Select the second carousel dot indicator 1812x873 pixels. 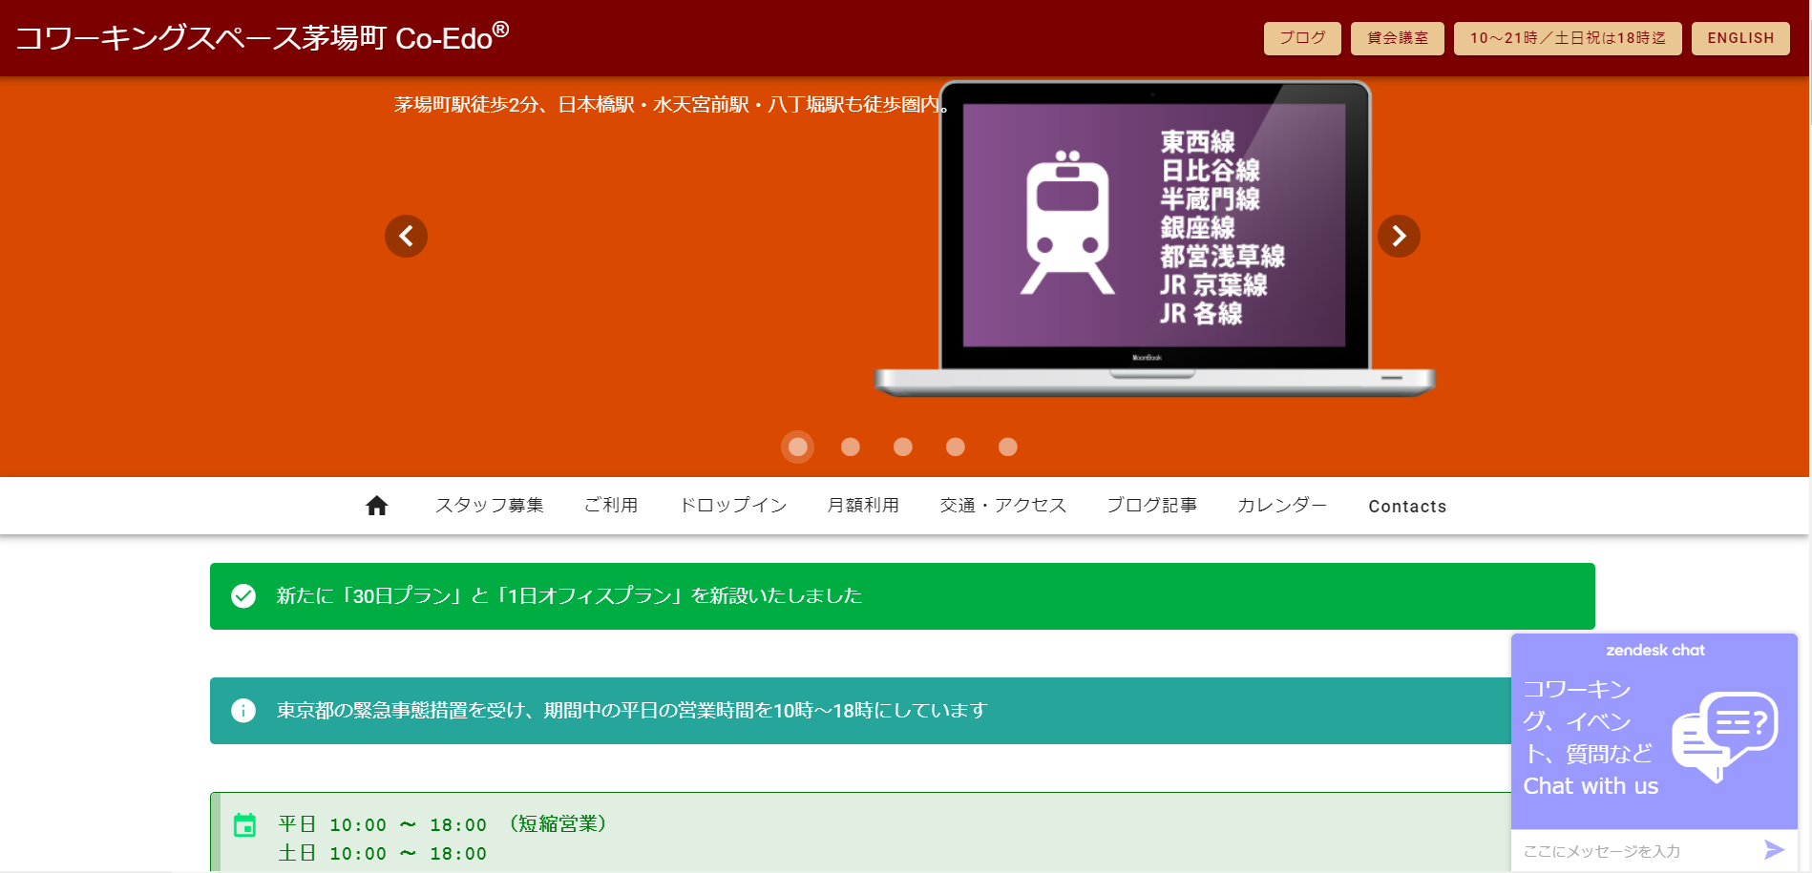[851, 447]
